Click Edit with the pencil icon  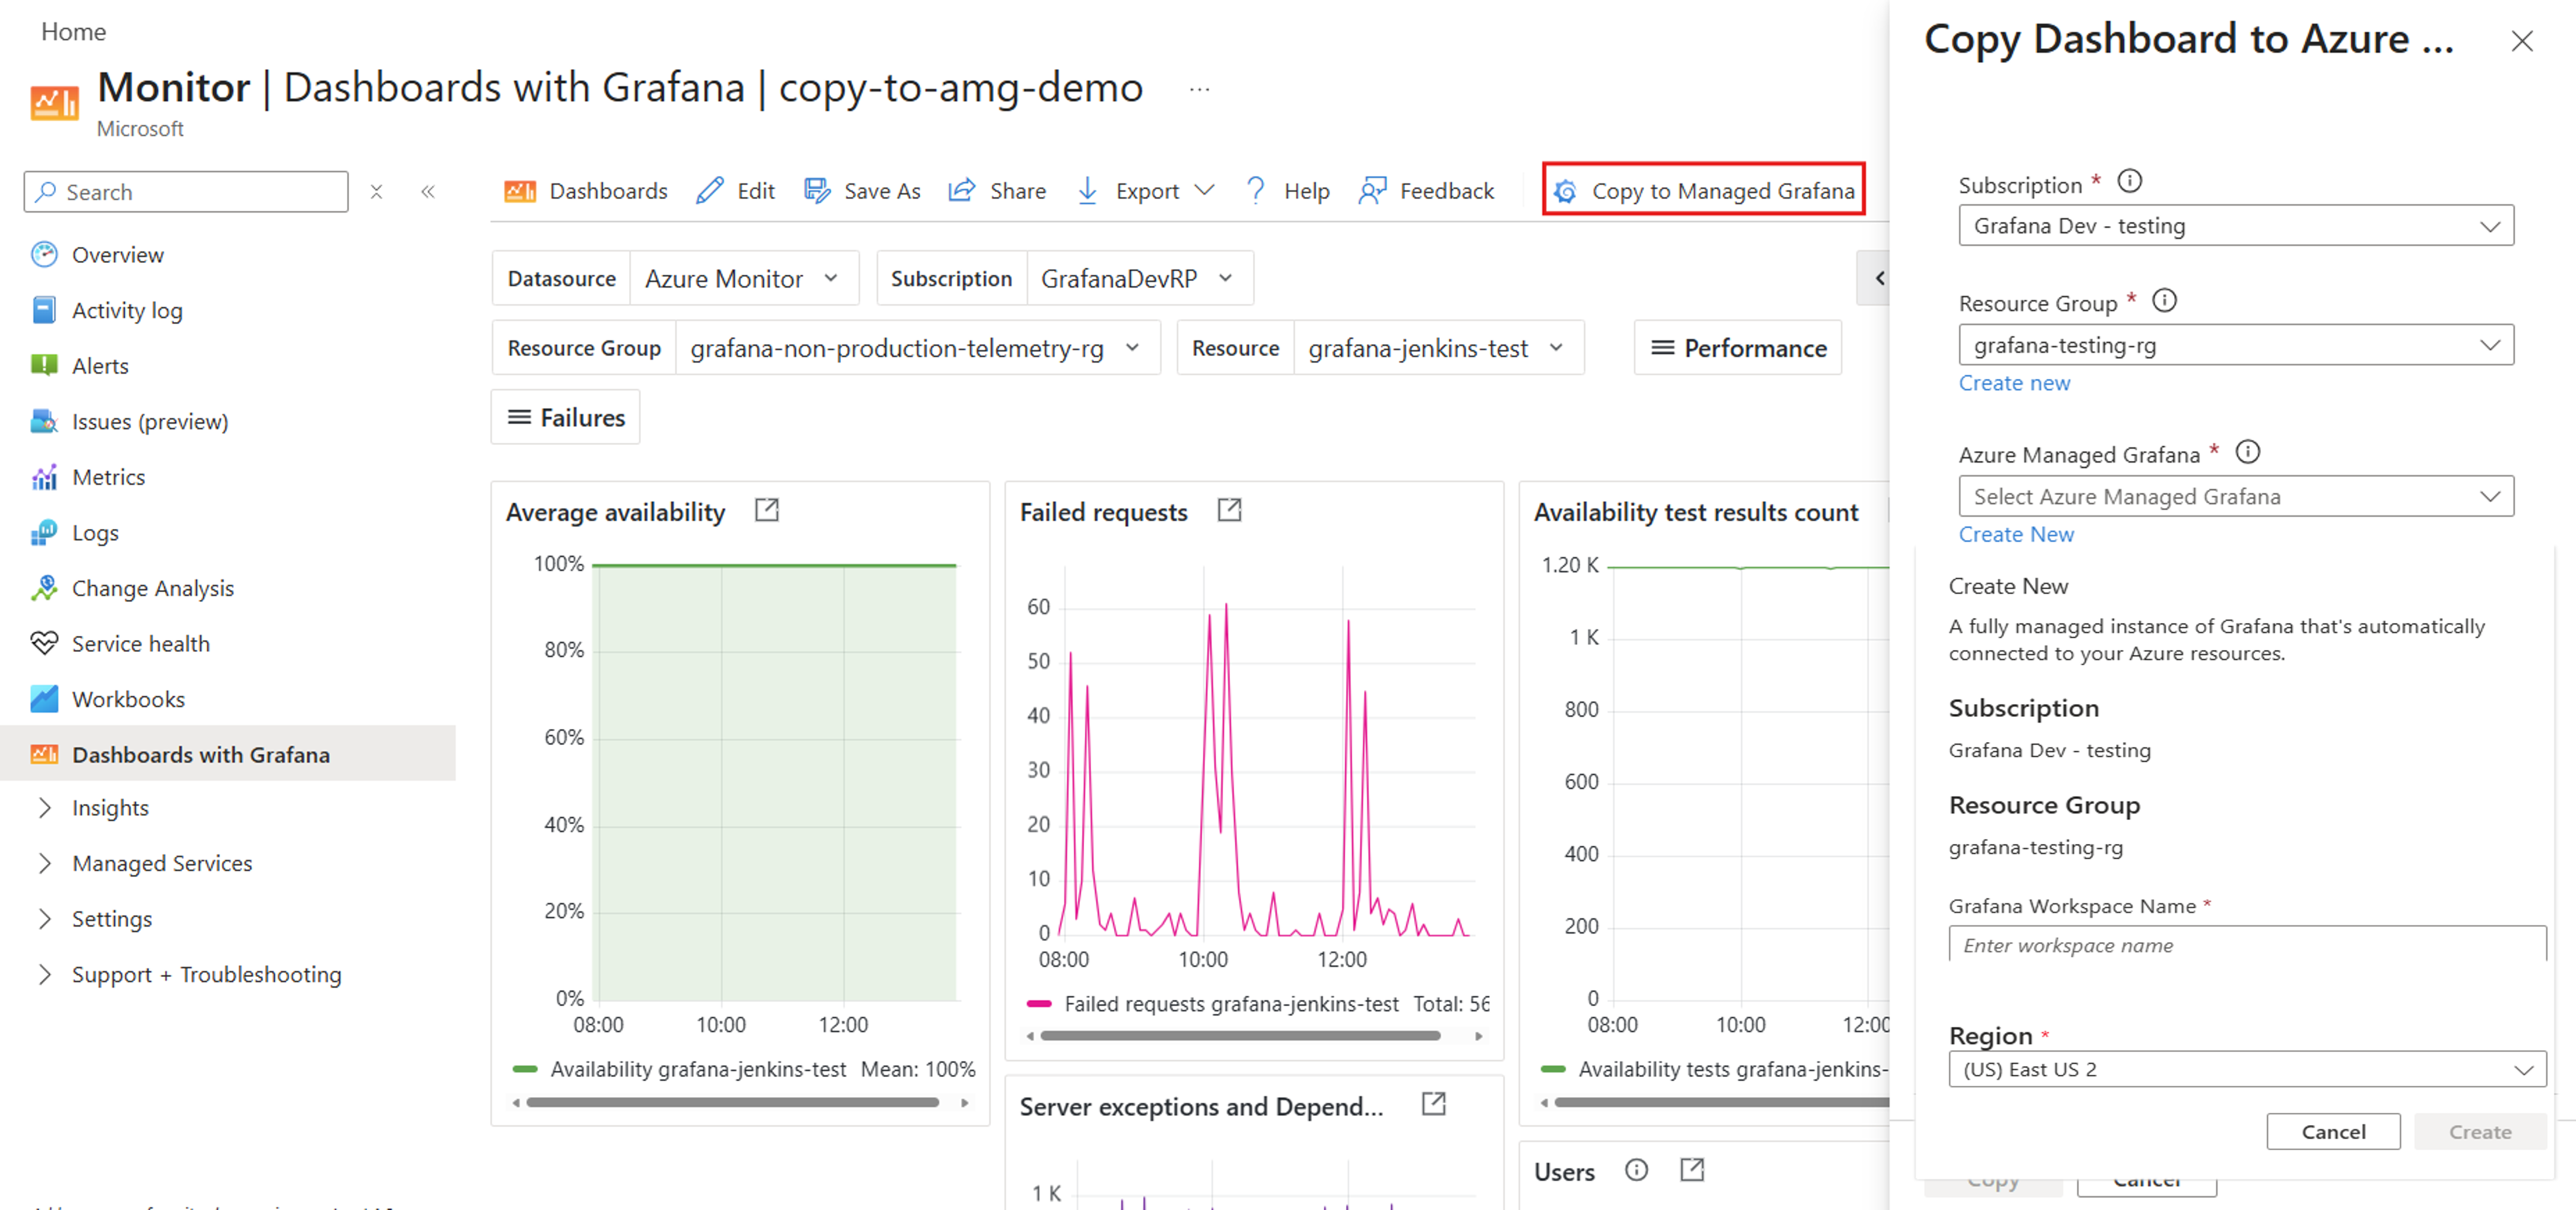point(736,191)
